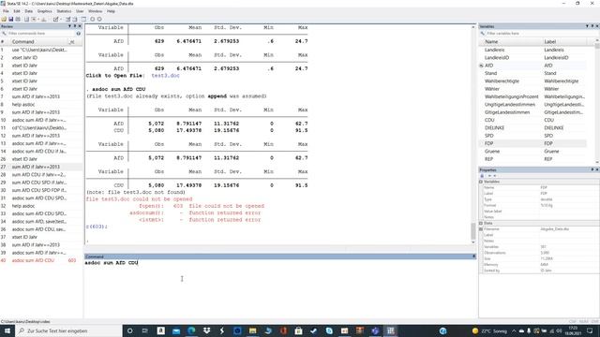Open the test3.doc file link

click(x=165, y=76)
